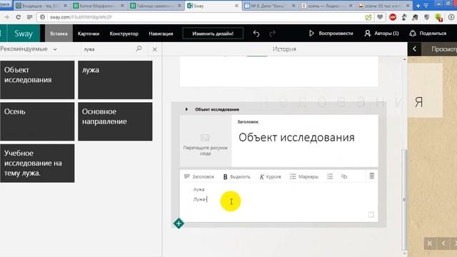Click the Лужа text line being edited
Image resolution: width=457 pixels, height=257 pixels.
click(x=200, y=199)
